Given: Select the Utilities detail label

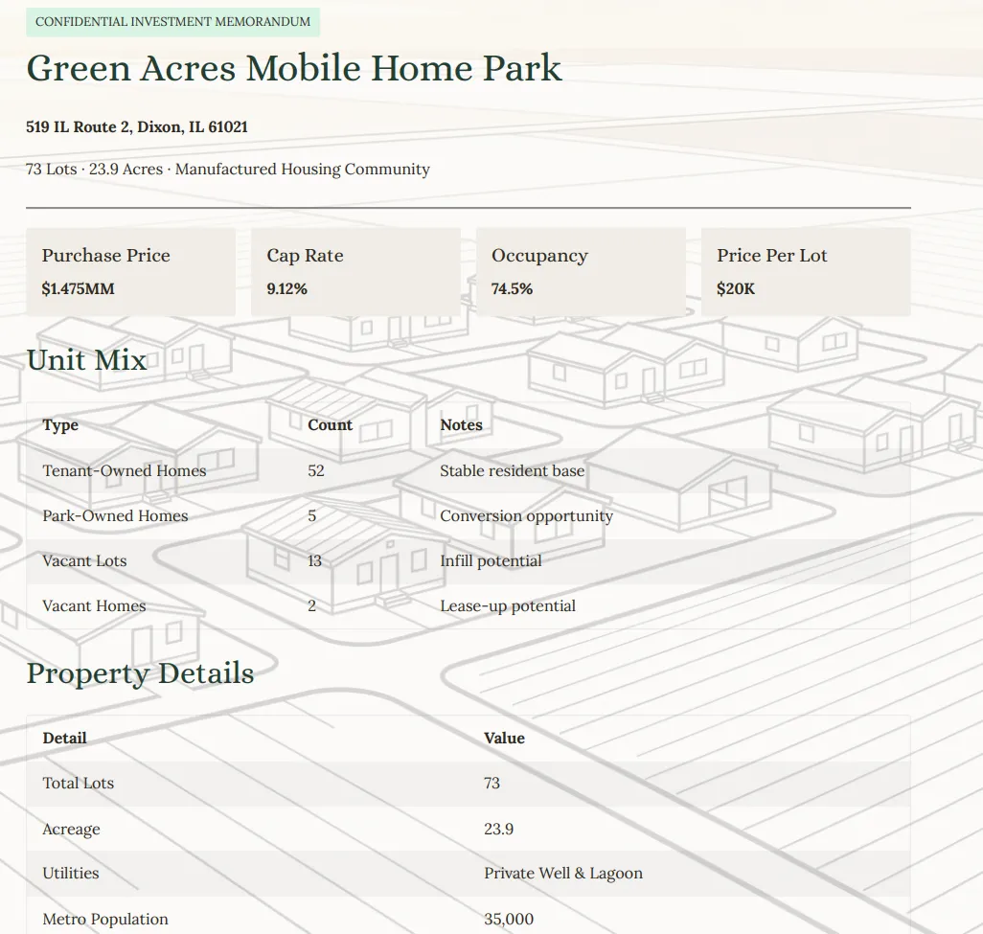Looking at the screenshot, I should [x=71, y=874].
